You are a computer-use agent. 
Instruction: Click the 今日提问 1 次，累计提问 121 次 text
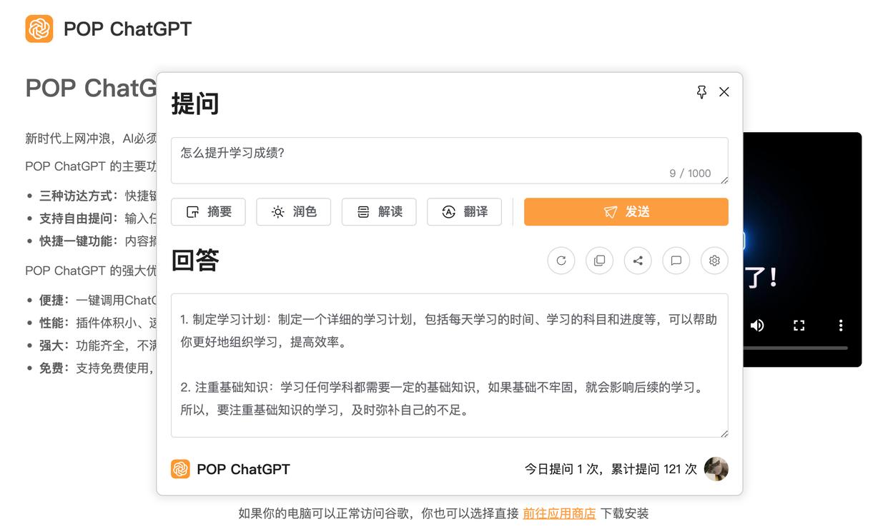[611, 469]
